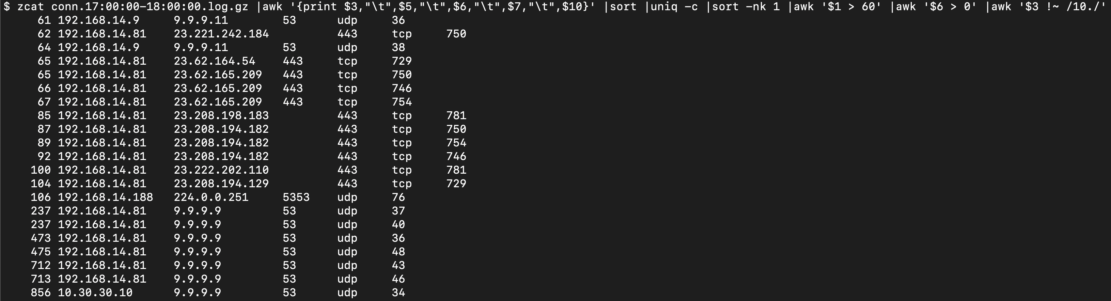Click destination IP 23.62.164.54
The height and width of the screenshot is (301, 1111).
[214, 61]
